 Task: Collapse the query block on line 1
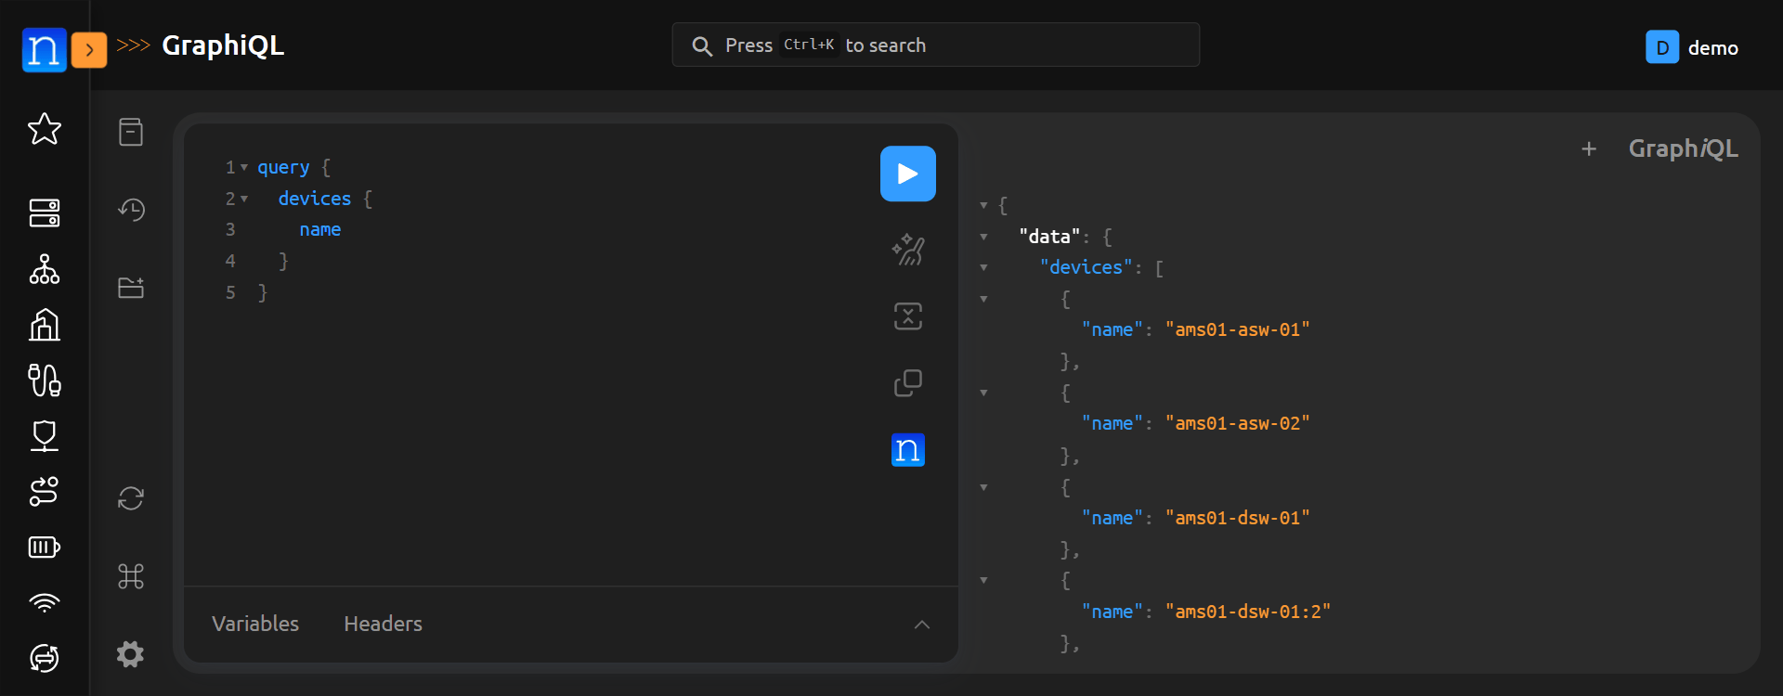pos(244,168)
